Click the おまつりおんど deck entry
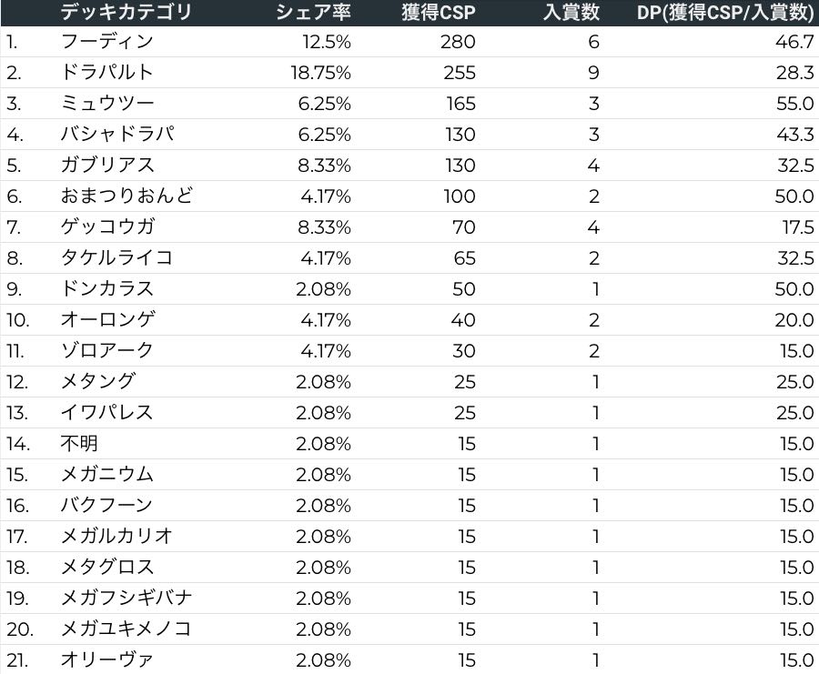The height and width of the screenshot is (674, 819). [x=126, y=196]
